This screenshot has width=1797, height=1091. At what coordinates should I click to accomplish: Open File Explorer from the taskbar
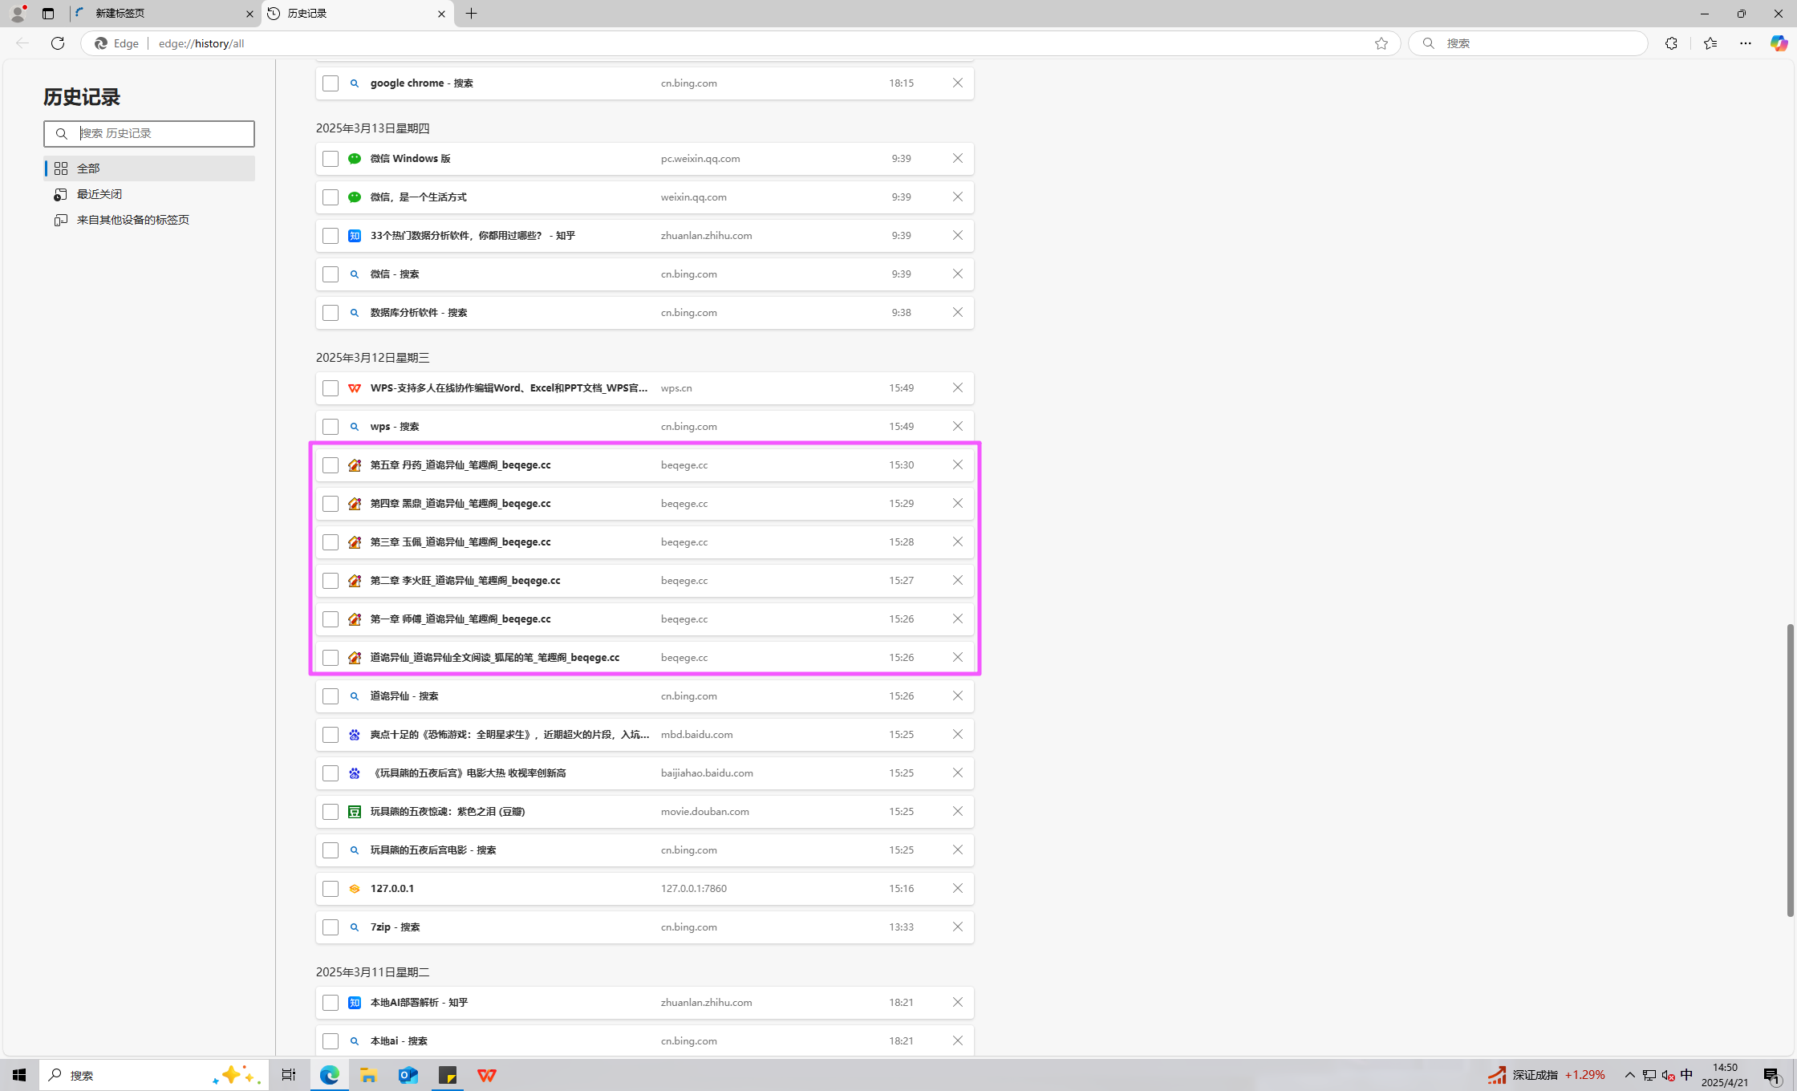click(x=368, y=1075)
